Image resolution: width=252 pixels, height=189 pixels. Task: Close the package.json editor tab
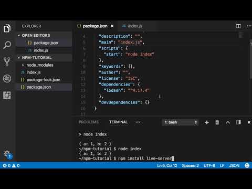112,26
